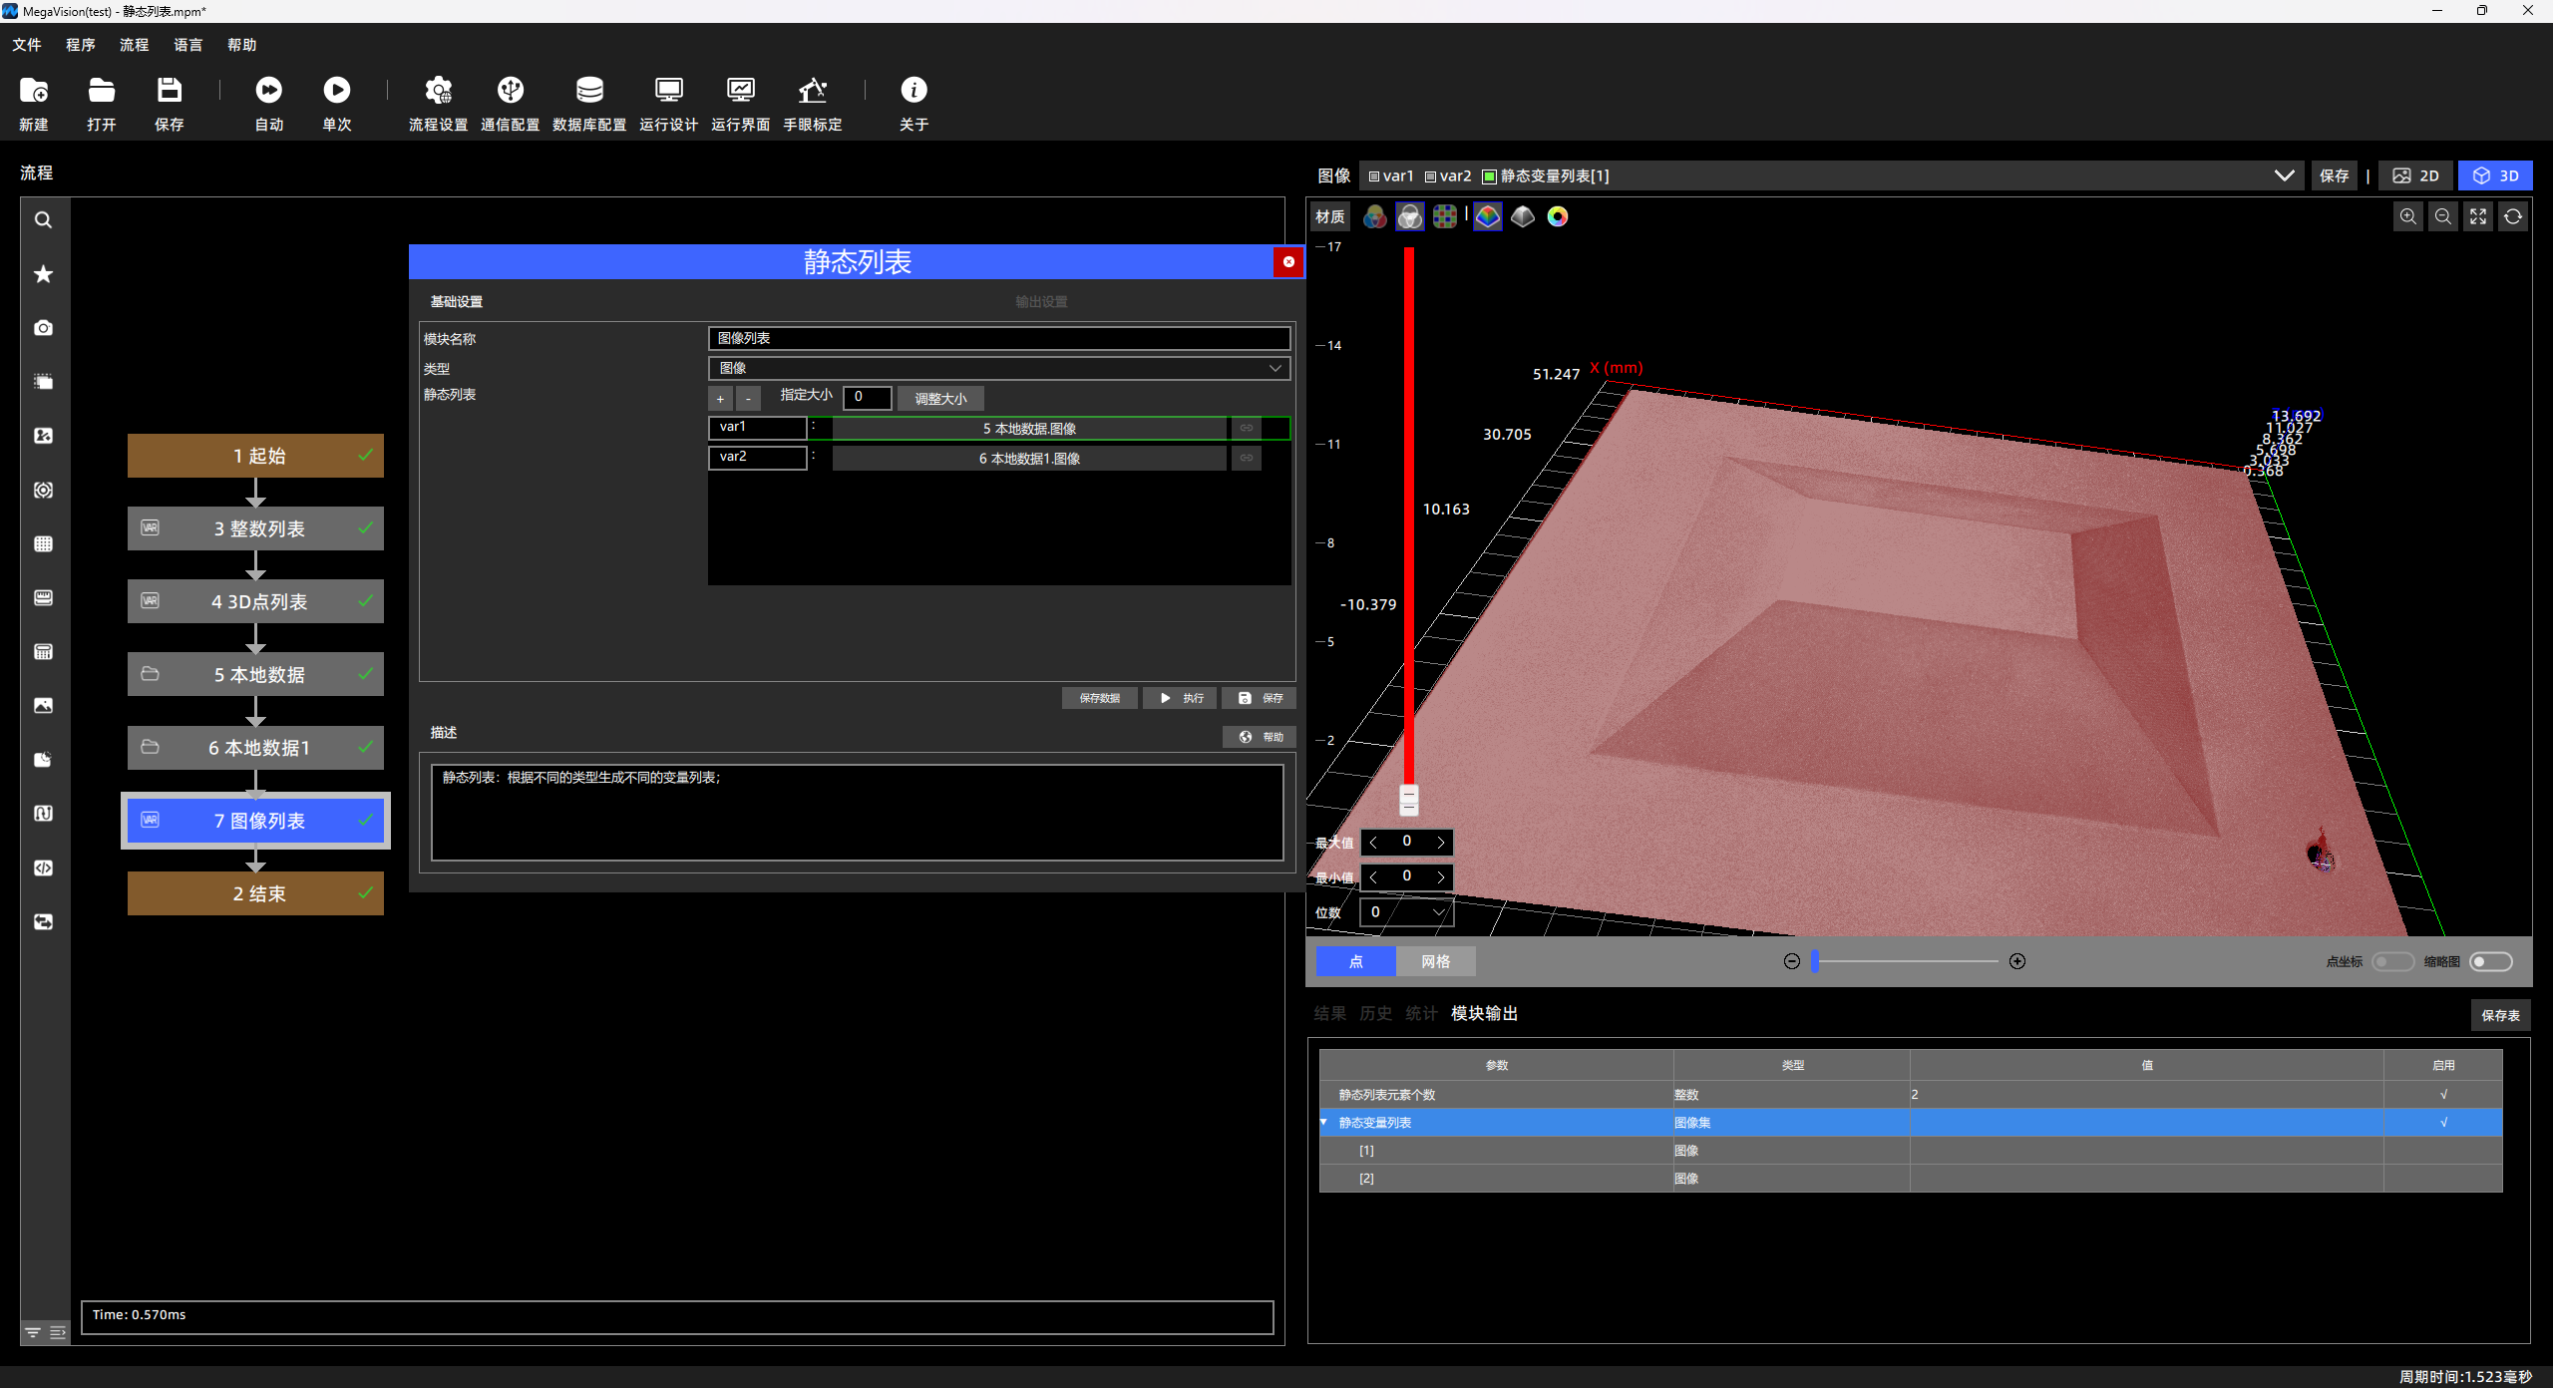Decrease 最大值 with left arrow
The image size is (2553, 1388).
(1373, 843)
